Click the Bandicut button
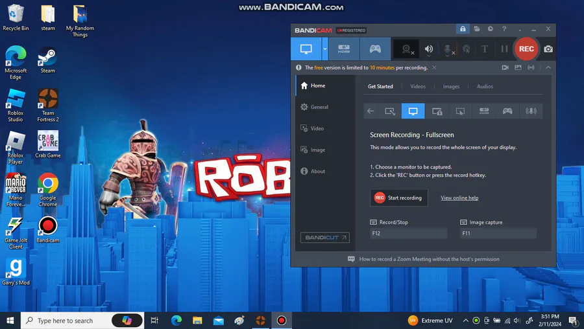Image resolution: width=584 pixels, height=329 pixels. [x=325, y=237]
